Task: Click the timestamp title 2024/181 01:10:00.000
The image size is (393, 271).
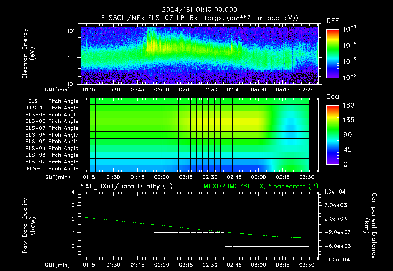Action: (200, 10)
